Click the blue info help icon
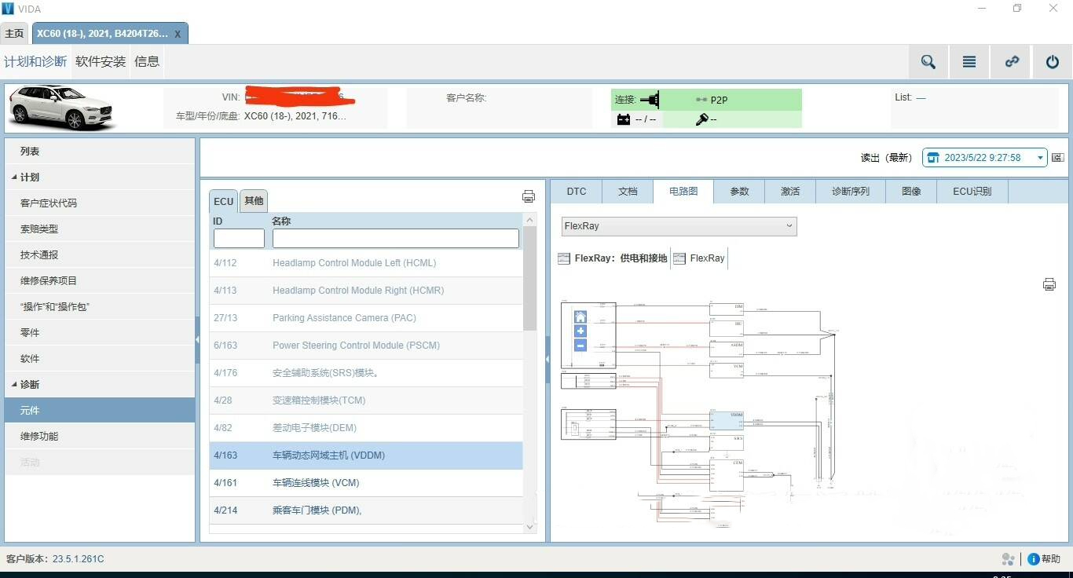The image size is (1073, 578). point(1034,559)
